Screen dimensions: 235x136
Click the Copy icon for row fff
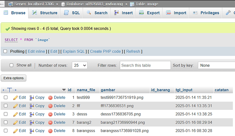pyautogui.click(x=32, y=106)
